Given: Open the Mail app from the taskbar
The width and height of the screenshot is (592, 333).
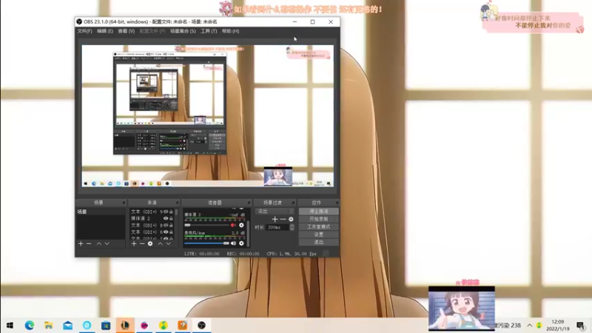Looking at the screenshot, I should click(x=68, y=325).
